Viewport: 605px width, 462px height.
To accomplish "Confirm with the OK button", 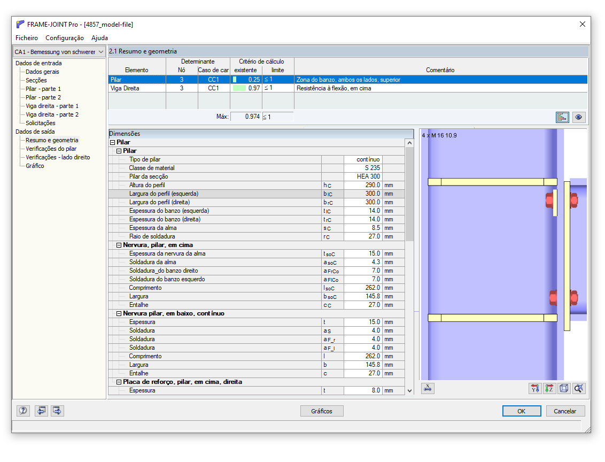I will tap(521, 411).
